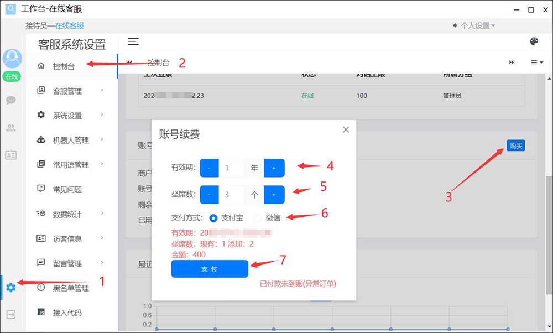
Task: Select 微信 payment radio button
Action: (257, 218)
